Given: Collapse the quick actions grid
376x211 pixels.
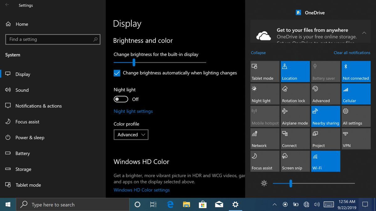Looking at the screenshot, I should (258, 53).
